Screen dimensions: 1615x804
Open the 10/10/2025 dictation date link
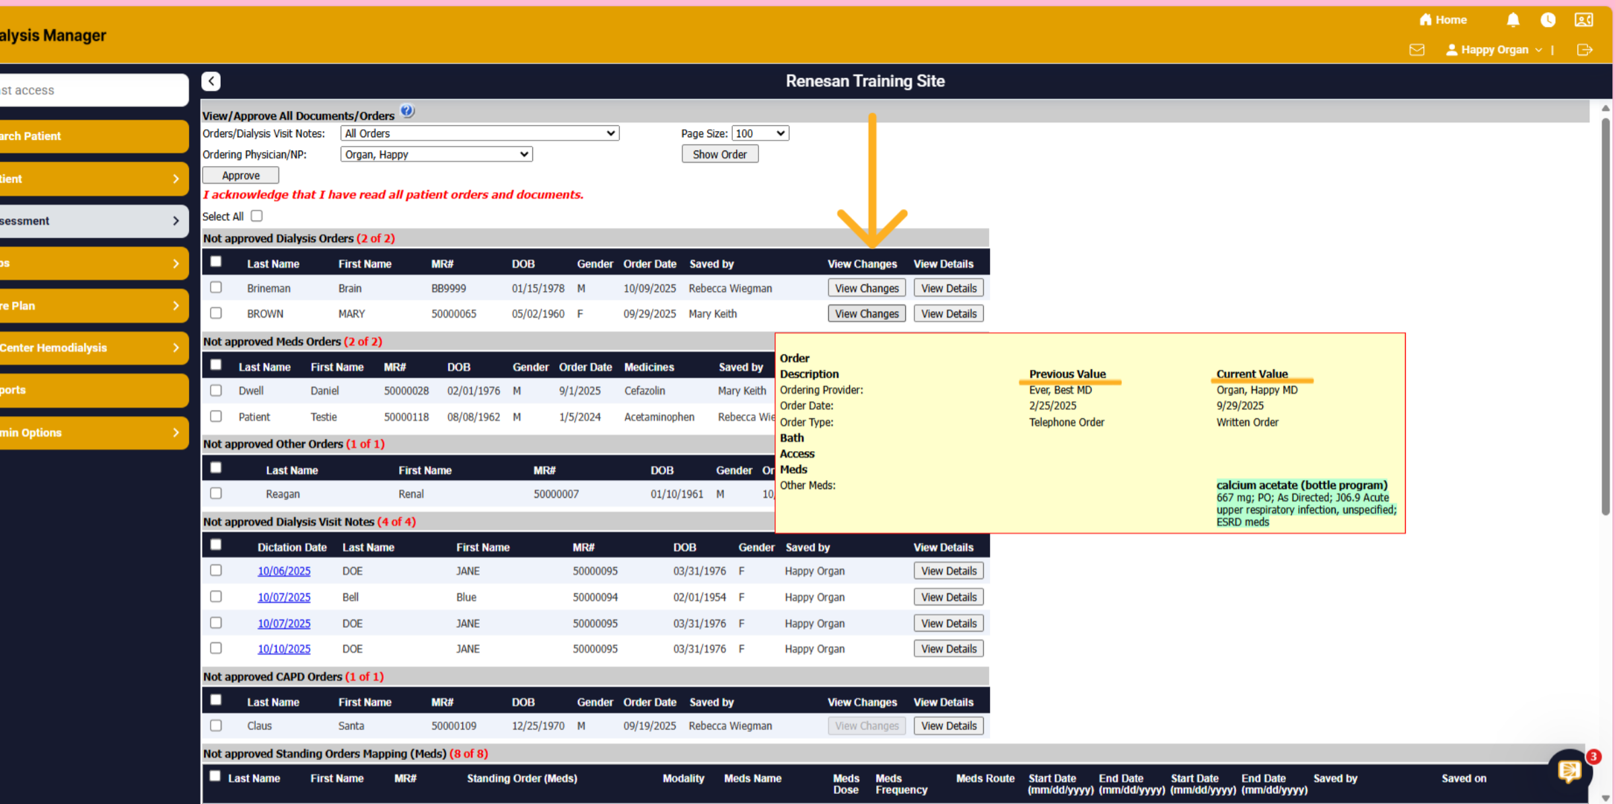pyautogui.click(x=284, y=649)
